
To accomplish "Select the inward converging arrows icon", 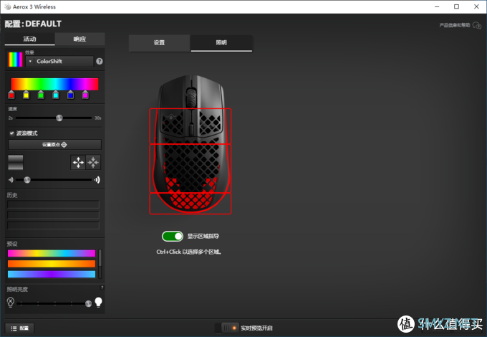I will click(93, 162).
